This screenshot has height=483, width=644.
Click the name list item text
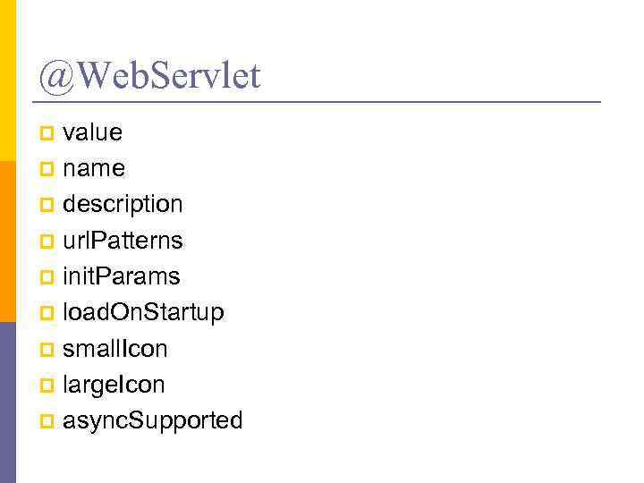[x=93, y=169]
